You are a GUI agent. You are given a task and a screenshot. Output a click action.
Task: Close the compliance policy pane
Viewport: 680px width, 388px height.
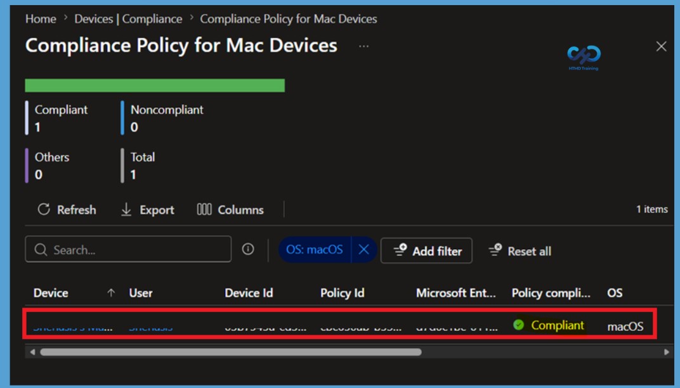tap(662, 46)
